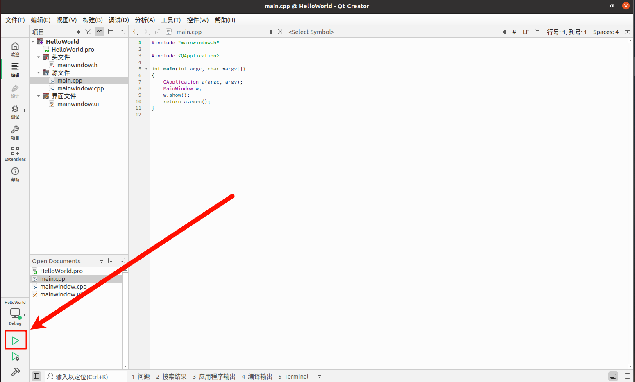Open the Extensions mode
Screen dimensions: 635x382
point(15,154)
